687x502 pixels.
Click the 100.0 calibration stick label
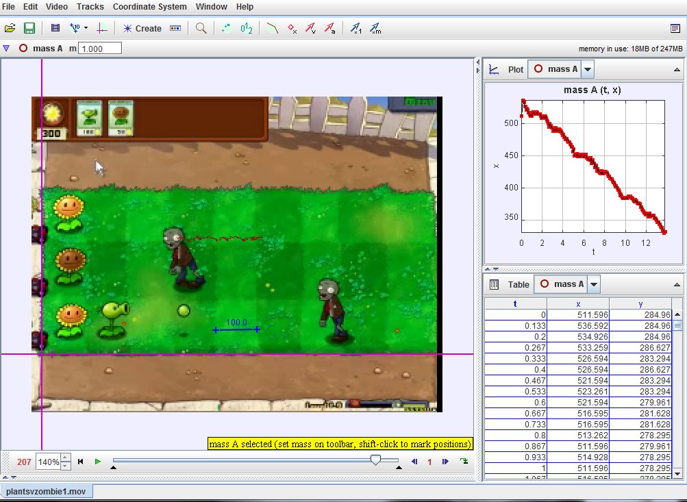coord(236,323)
